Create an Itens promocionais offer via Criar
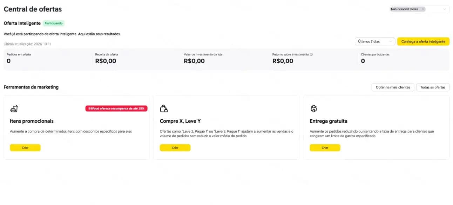The image size is (453, 205). pyautogui.click(x=25, y=148)
